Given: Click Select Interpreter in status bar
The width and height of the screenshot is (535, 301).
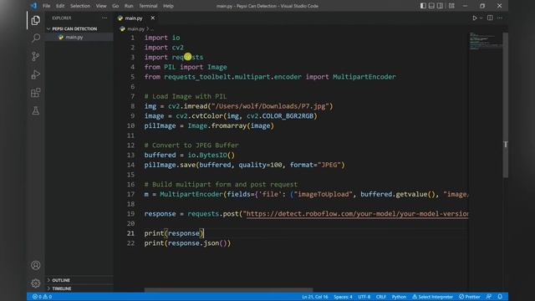Looking at the screenshot, I should 432,297.
